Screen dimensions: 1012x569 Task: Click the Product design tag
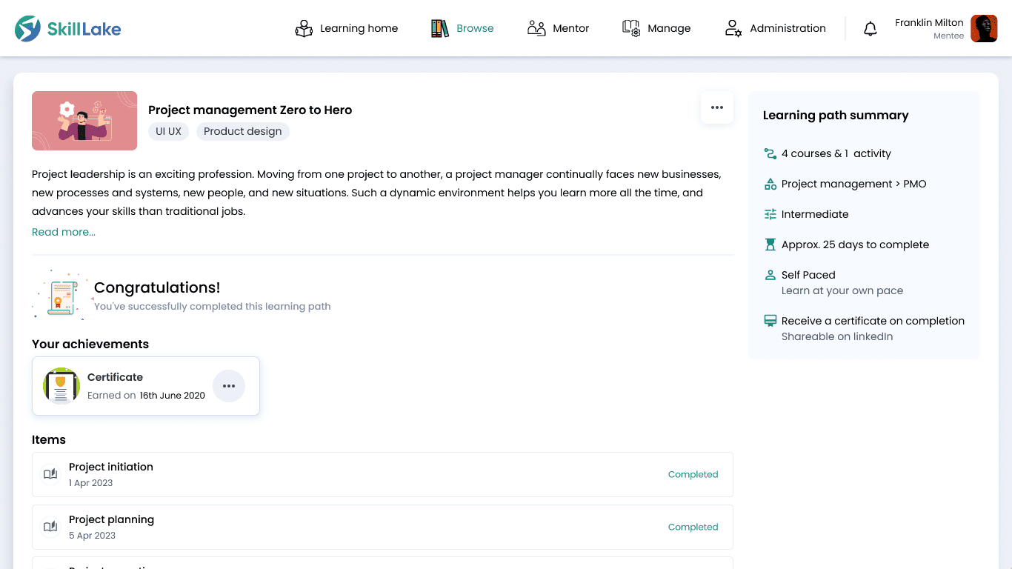(243, 131)
